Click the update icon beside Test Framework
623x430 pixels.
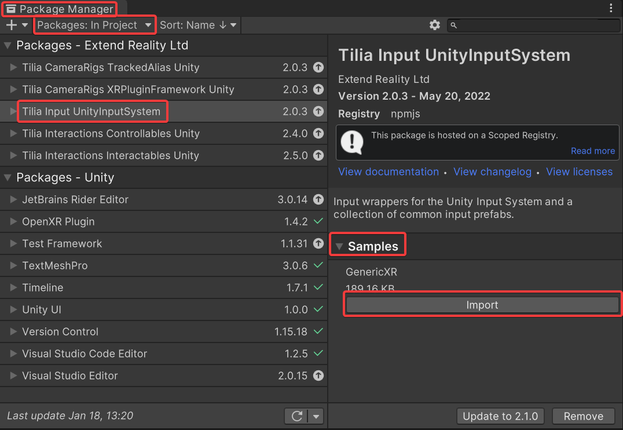coord(318,243)
